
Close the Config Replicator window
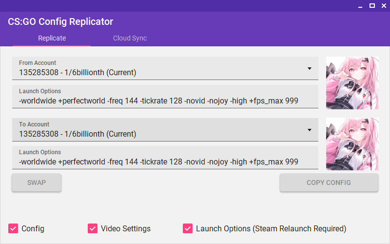click(x=384, y=6)
